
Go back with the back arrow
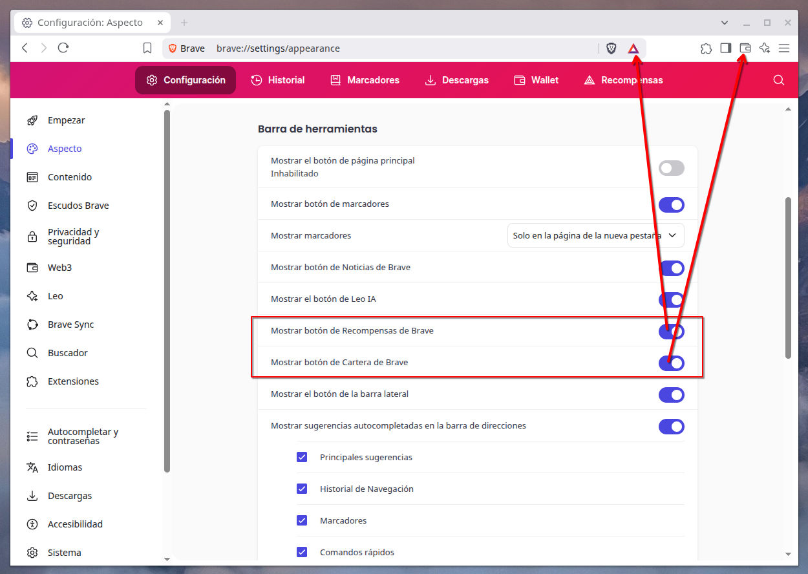pyautogui.click(x=25, y=48)
